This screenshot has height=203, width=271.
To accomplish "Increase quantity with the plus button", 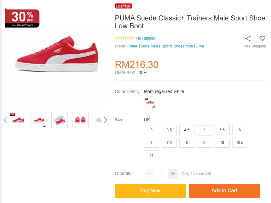I will [x=173, y=174].
